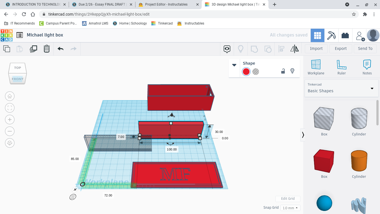380x214 pixels.
Task: Redo the last undone action
Action: click(73, 49)
